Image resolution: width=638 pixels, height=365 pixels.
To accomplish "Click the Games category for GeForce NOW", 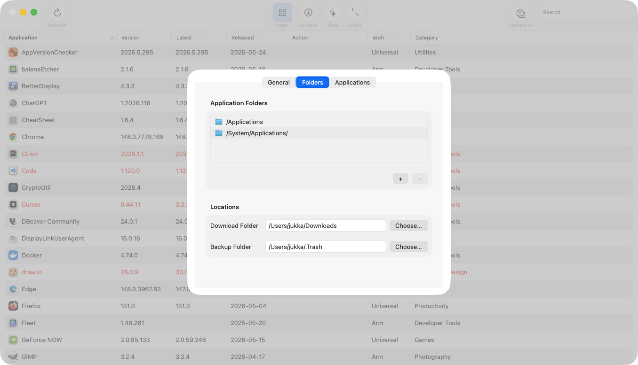I will tap(424, 340).
